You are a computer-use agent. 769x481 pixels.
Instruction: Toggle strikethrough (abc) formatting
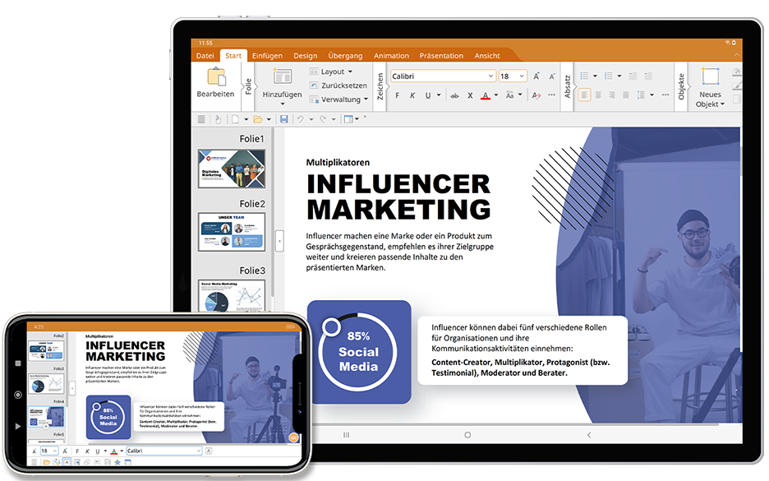point(454,95)
